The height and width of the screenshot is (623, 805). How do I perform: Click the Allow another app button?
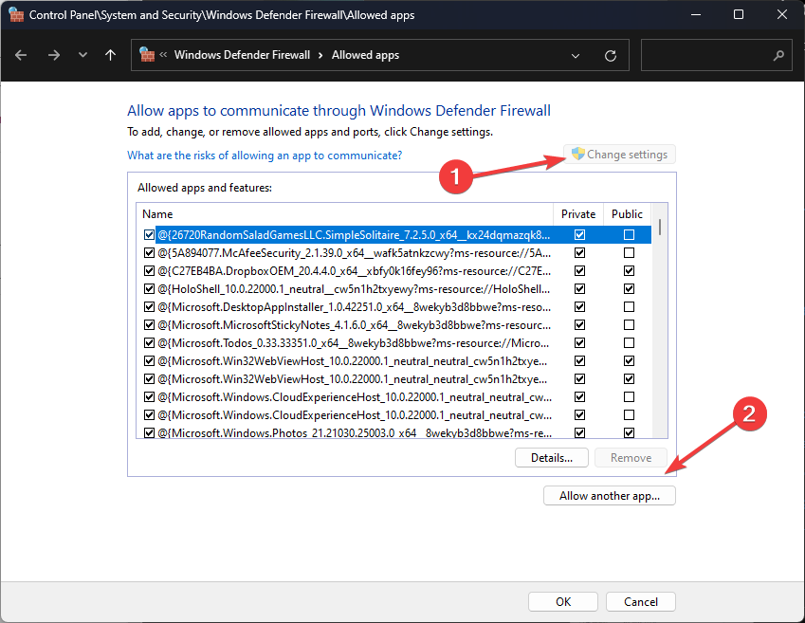[609, 495]
